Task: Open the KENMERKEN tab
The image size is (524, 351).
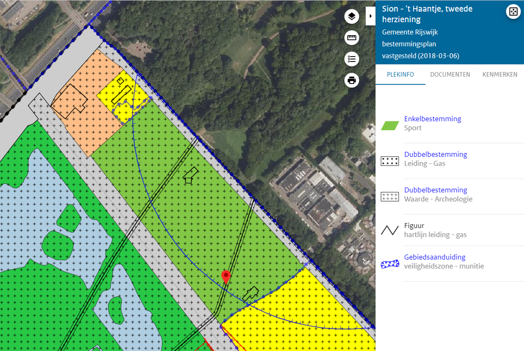Action: (500, 75)
